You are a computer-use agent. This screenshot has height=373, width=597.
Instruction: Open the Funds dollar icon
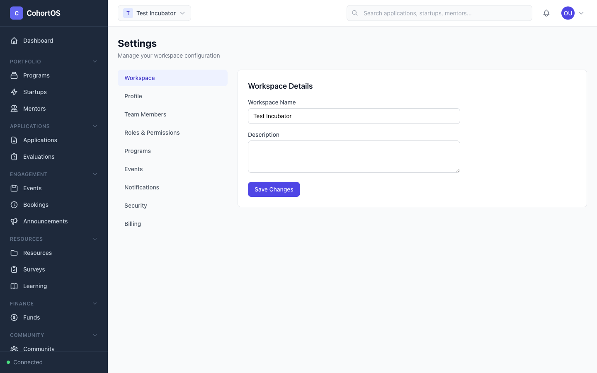pos(14,317)
